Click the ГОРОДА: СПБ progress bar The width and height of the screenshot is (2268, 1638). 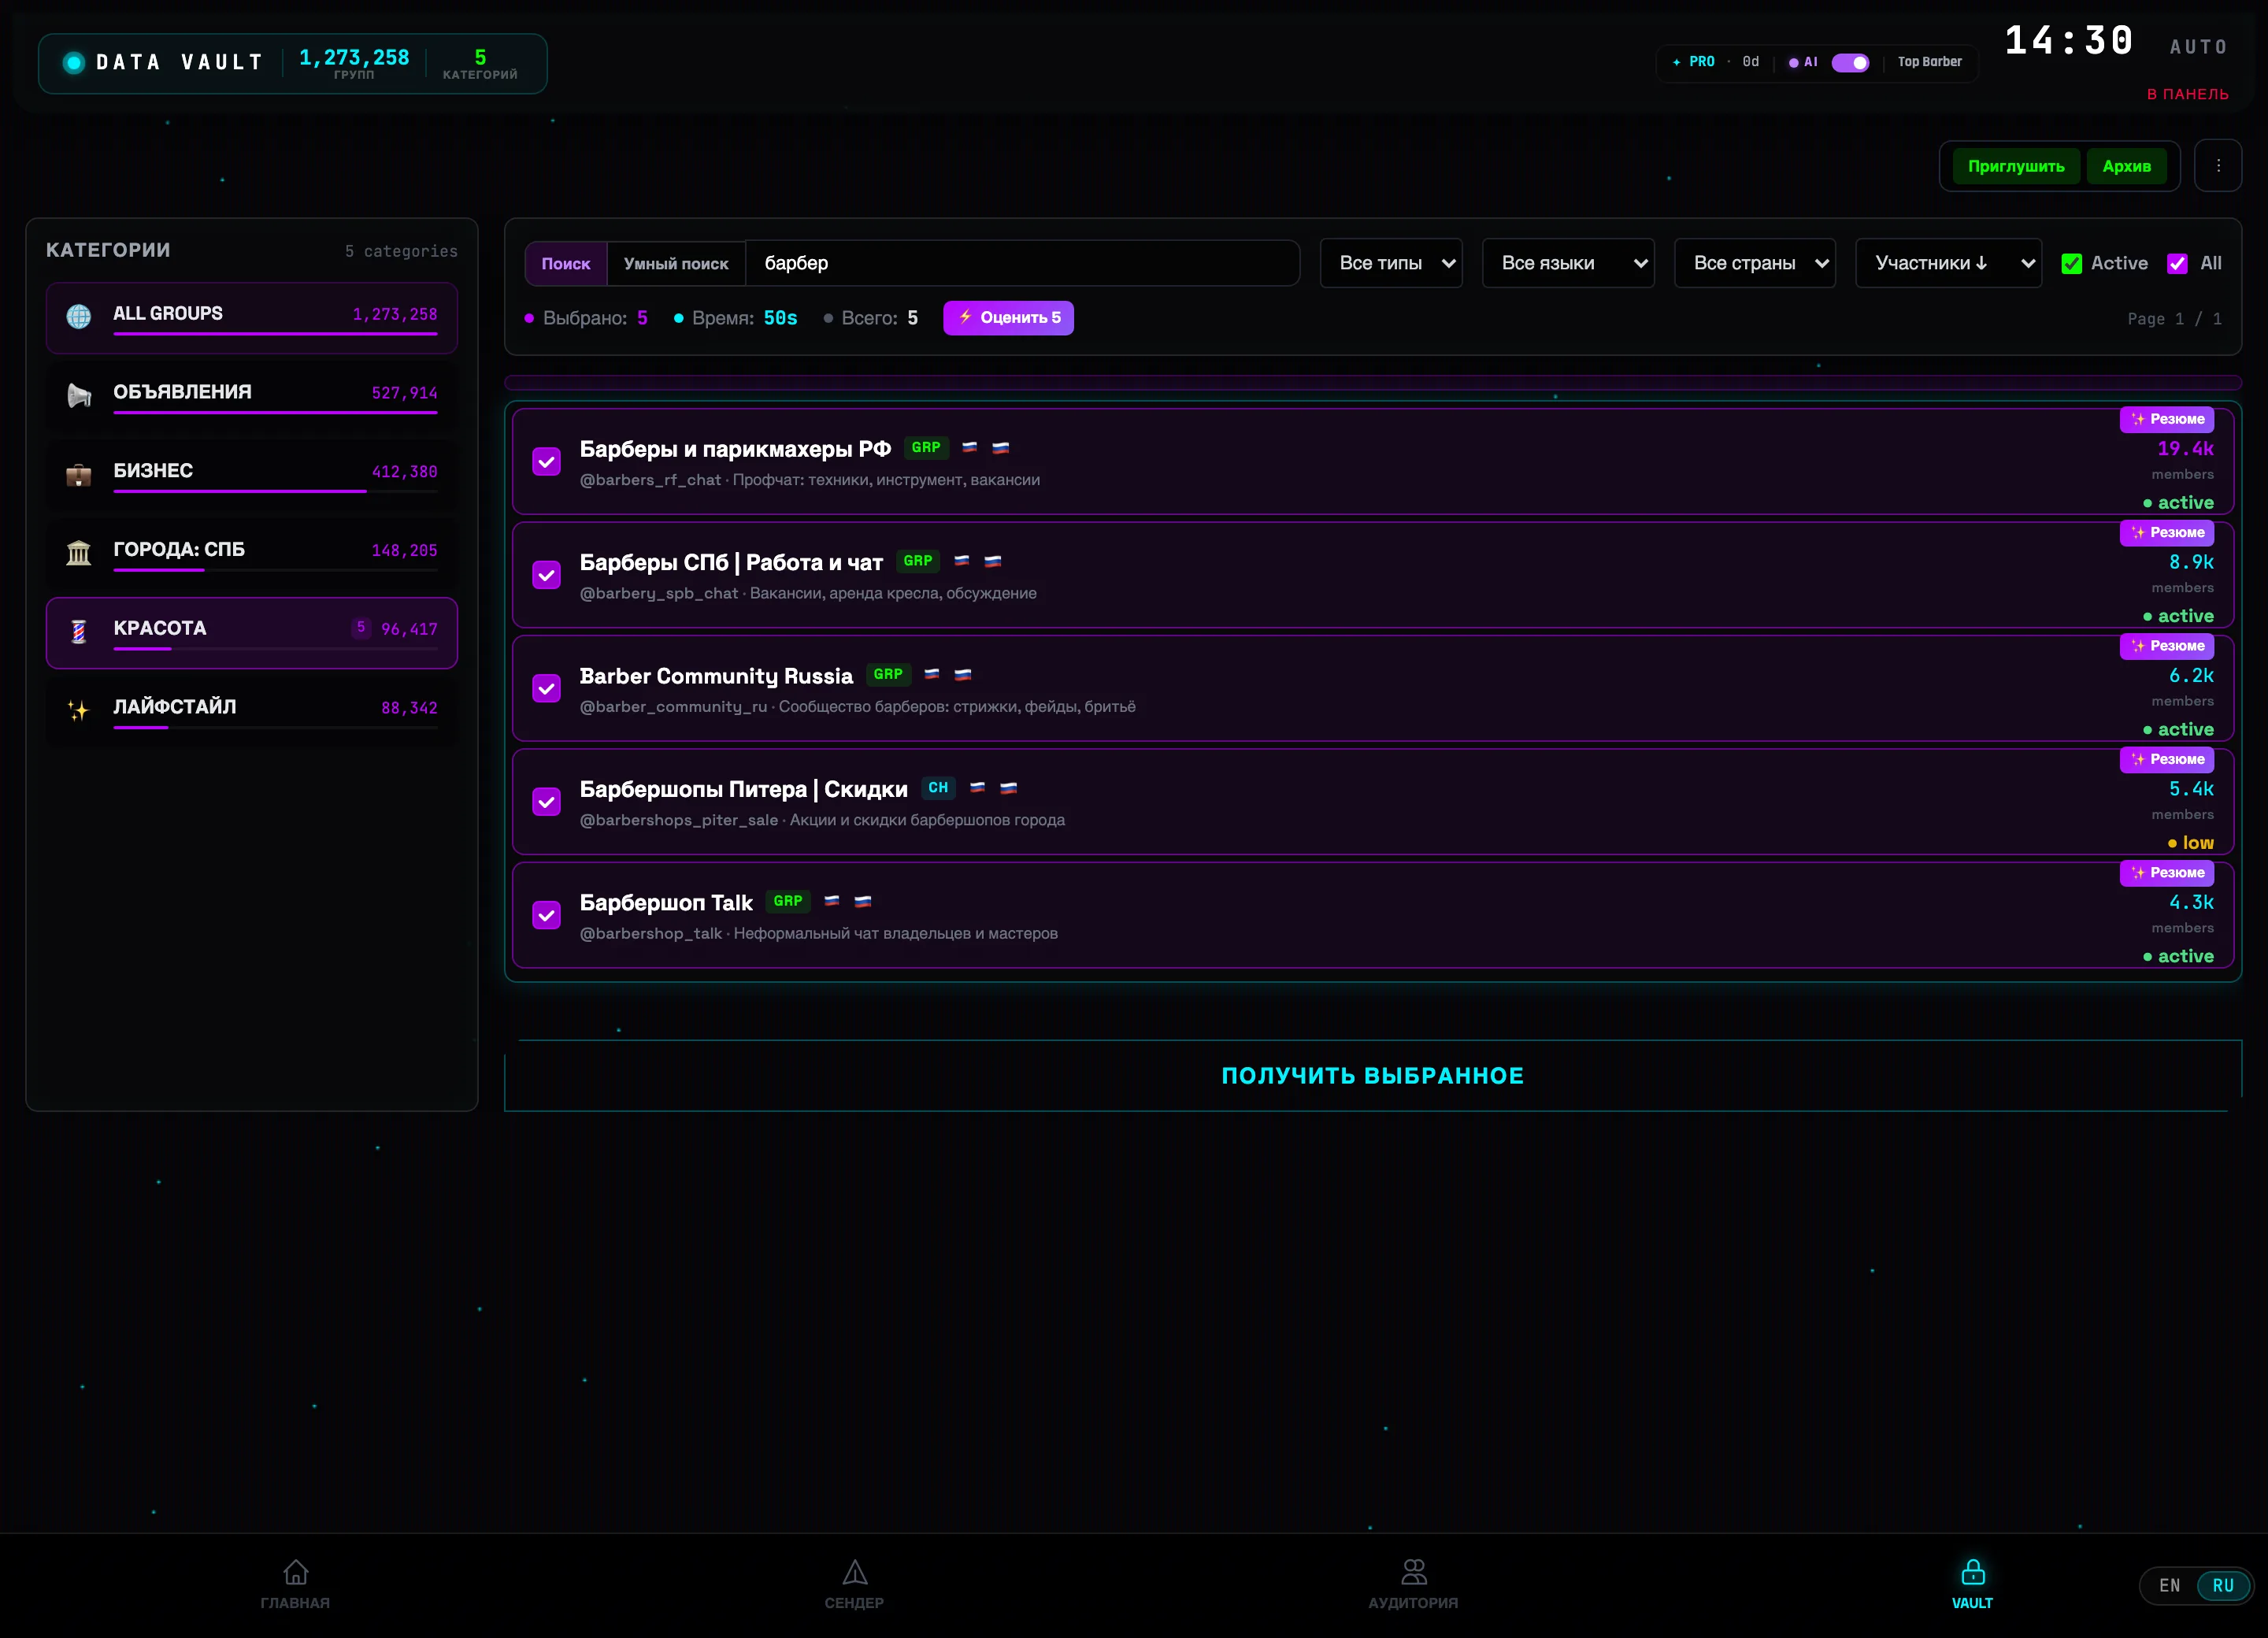click(x=276, y=570)
